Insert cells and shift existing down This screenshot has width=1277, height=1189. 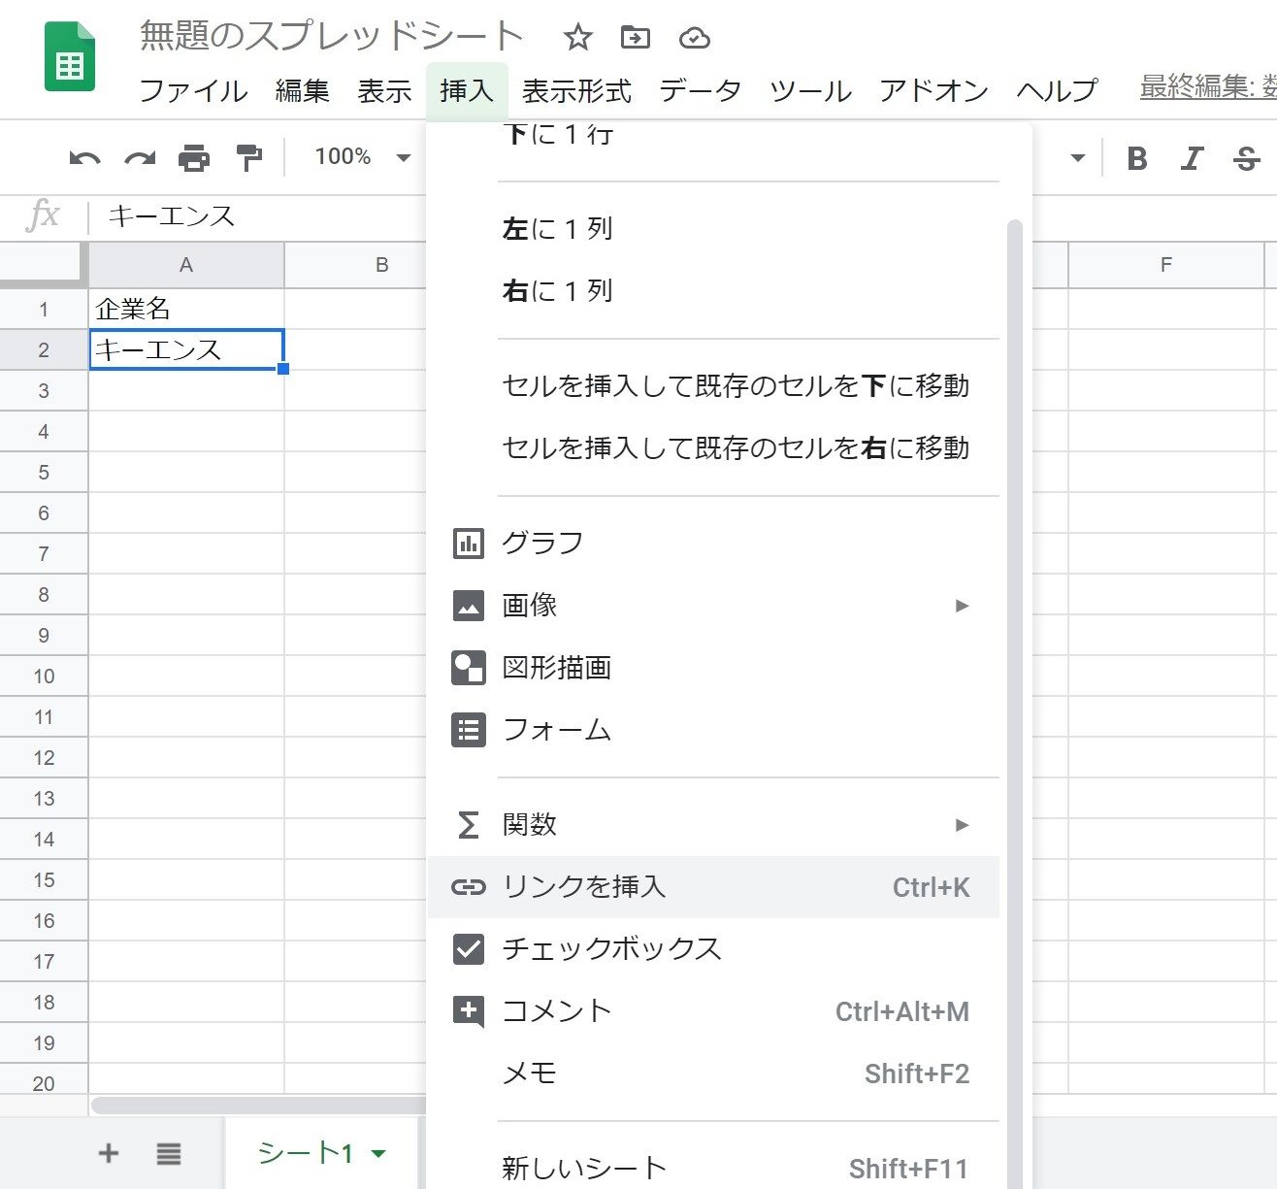(x=713, y=385)
